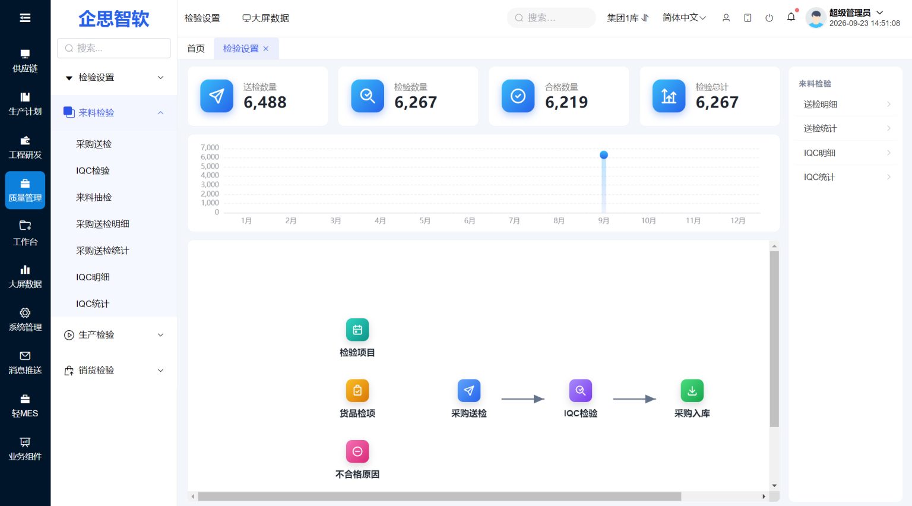
Task: Click the 检验项目 flow icon
Action: (357, 330)
